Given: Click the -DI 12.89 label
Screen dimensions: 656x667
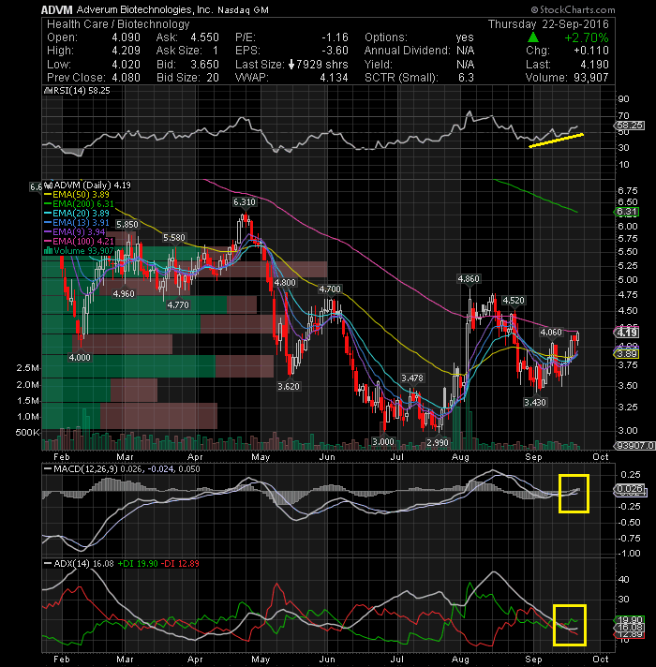Looking at the screenshot, I should pyautogui.click(x=182, y=564).
